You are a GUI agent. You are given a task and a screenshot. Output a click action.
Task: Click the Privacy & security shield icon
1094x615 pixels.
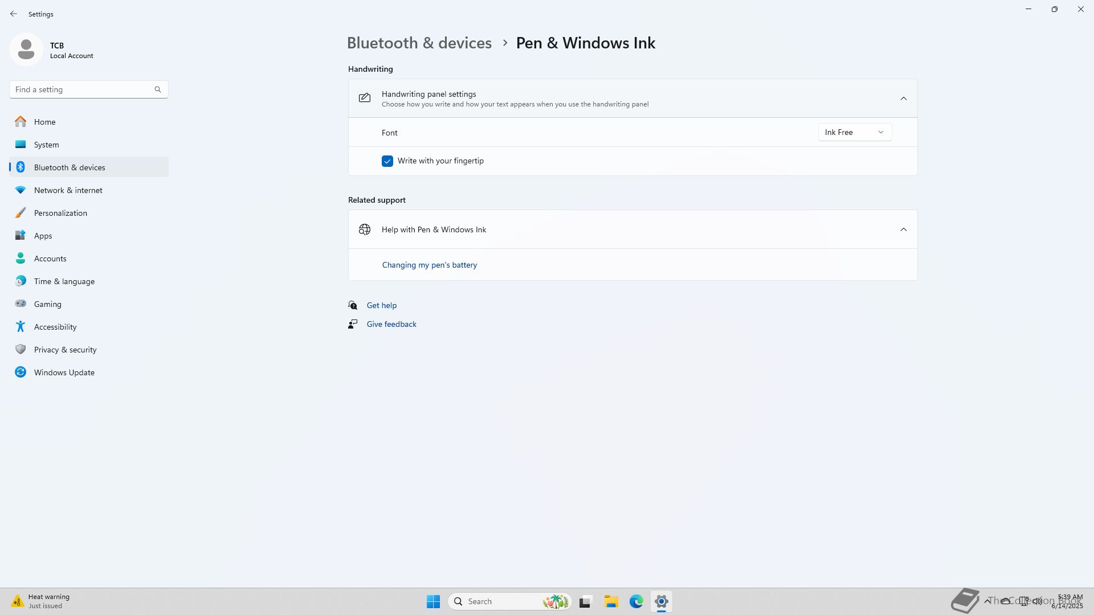(21, 349)
